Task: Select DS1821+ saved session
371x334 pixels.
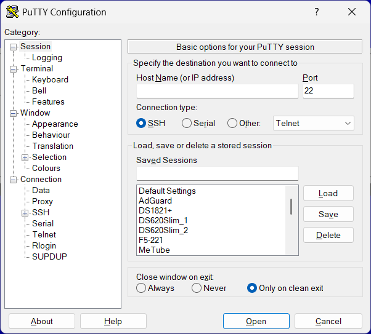Action: [x=155, y=210]
